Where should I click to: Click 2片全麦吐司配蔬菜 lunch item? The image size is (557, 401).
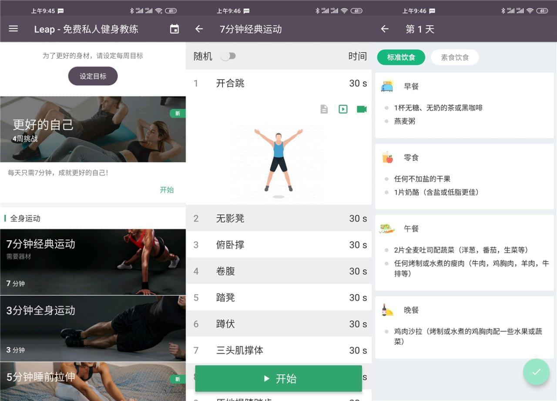click(461, 250)
